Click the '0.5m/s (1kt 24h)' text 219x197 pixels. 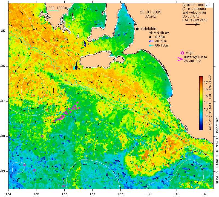[194, 20]
